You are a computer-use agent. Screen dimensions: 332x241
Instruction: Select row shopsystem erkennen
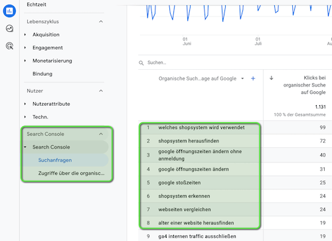[184, 196]
